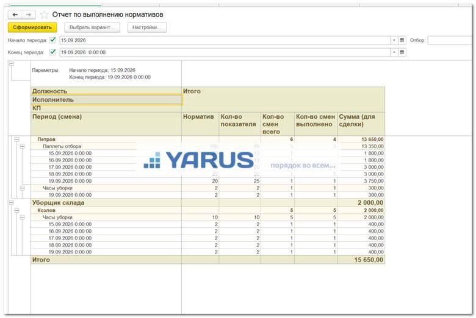Select the Норматив column header

tap(200, 124)
